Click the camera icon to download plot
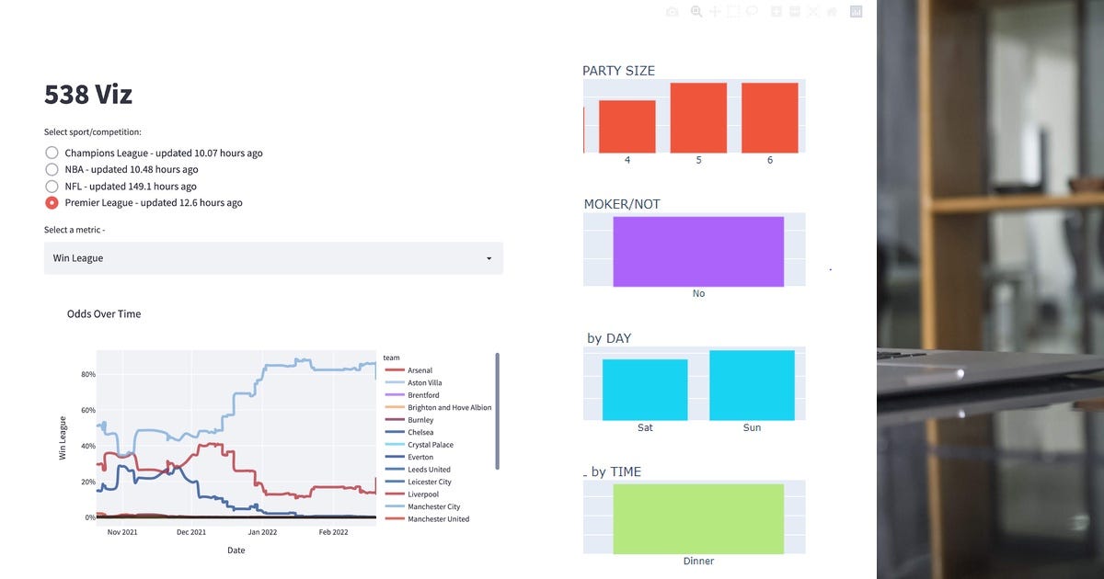The width and height of the screenshot is (1104, 579). 672,11
